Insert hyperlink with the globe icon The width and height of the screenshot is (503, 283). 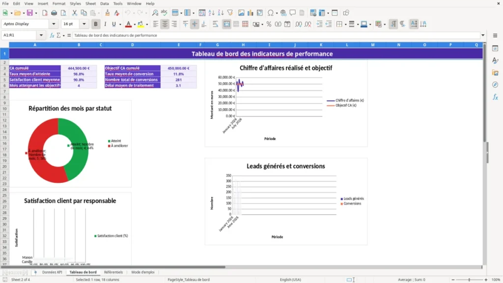coord(283,13)
